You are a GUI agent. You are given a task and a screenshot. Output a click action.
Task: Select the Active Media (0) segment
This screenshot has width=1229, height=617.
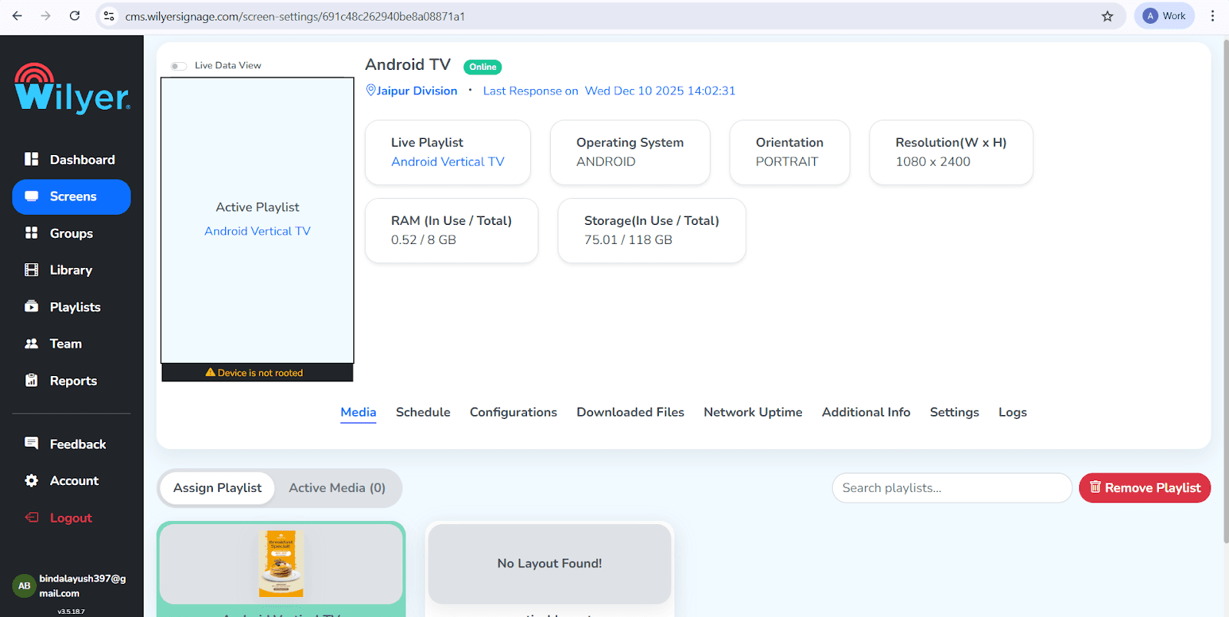(x=337, y=488)
